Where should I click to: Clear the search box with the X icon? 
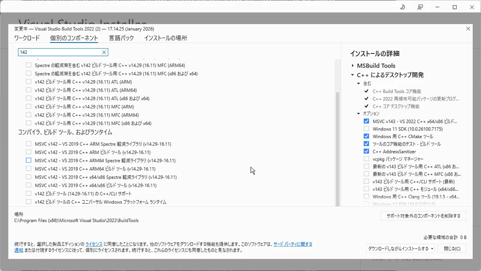point(104,52)
